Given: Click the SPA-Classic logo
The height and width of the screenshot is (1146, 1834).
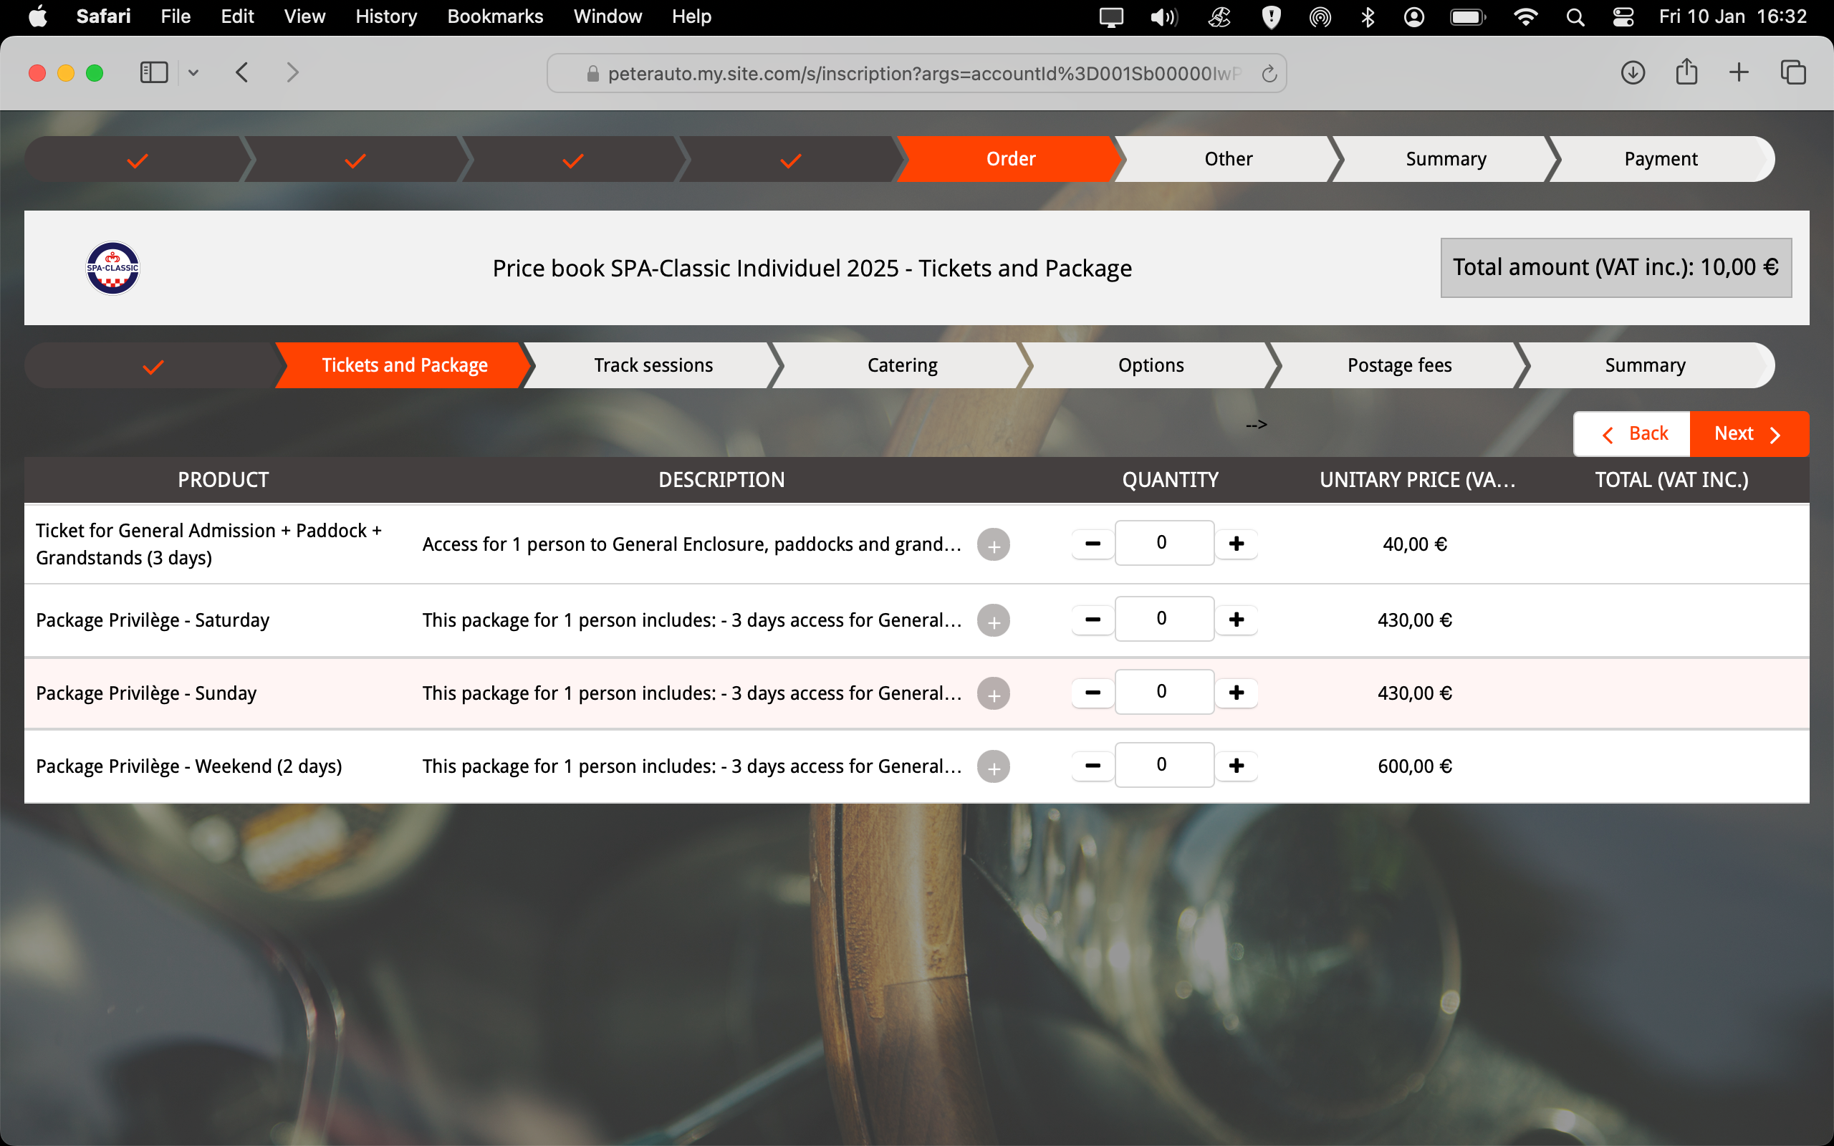Looking at the screenshot, I should point(112,268).
